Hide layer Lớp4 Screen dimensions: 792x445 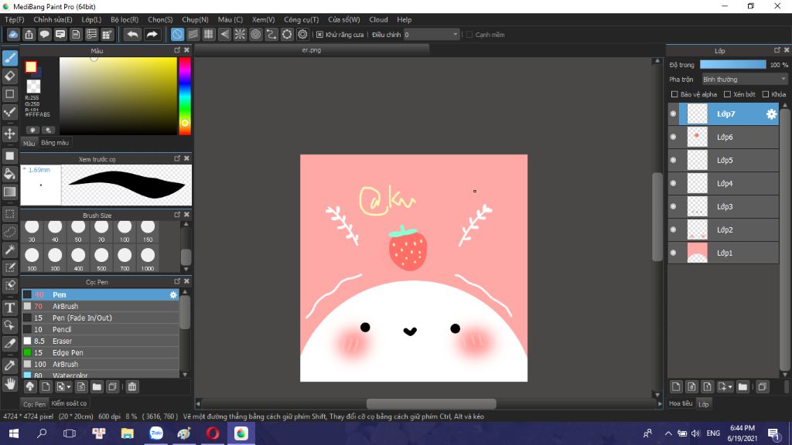[674, 184]
